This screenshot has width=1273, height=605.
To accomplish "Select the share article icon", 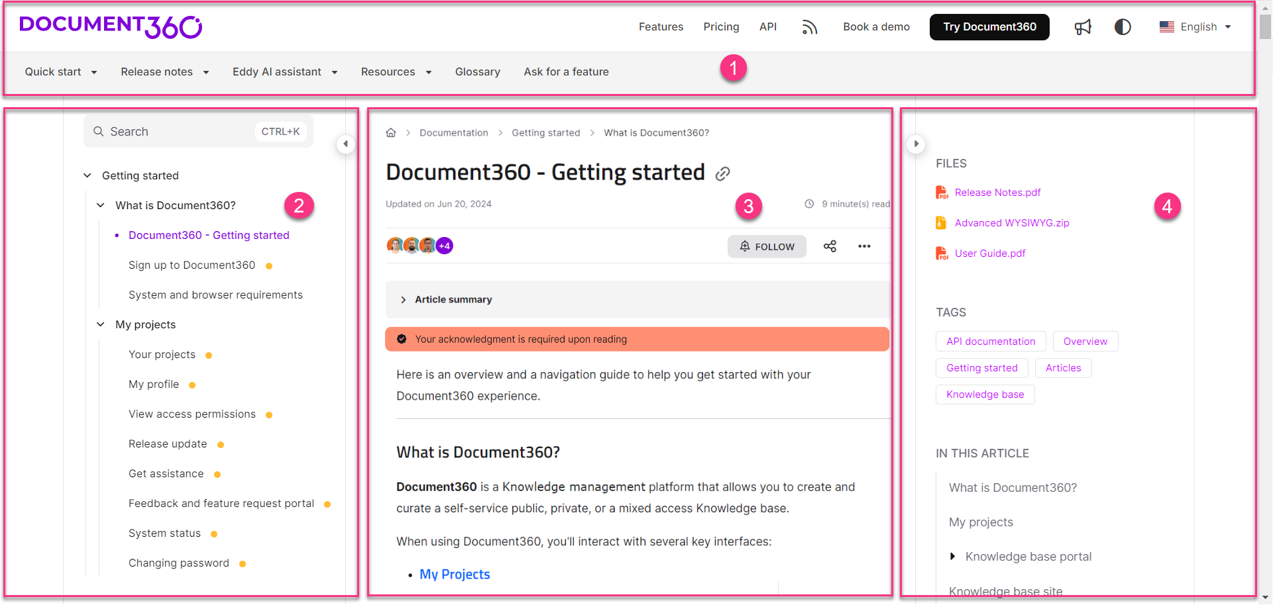I will [830, 246].
